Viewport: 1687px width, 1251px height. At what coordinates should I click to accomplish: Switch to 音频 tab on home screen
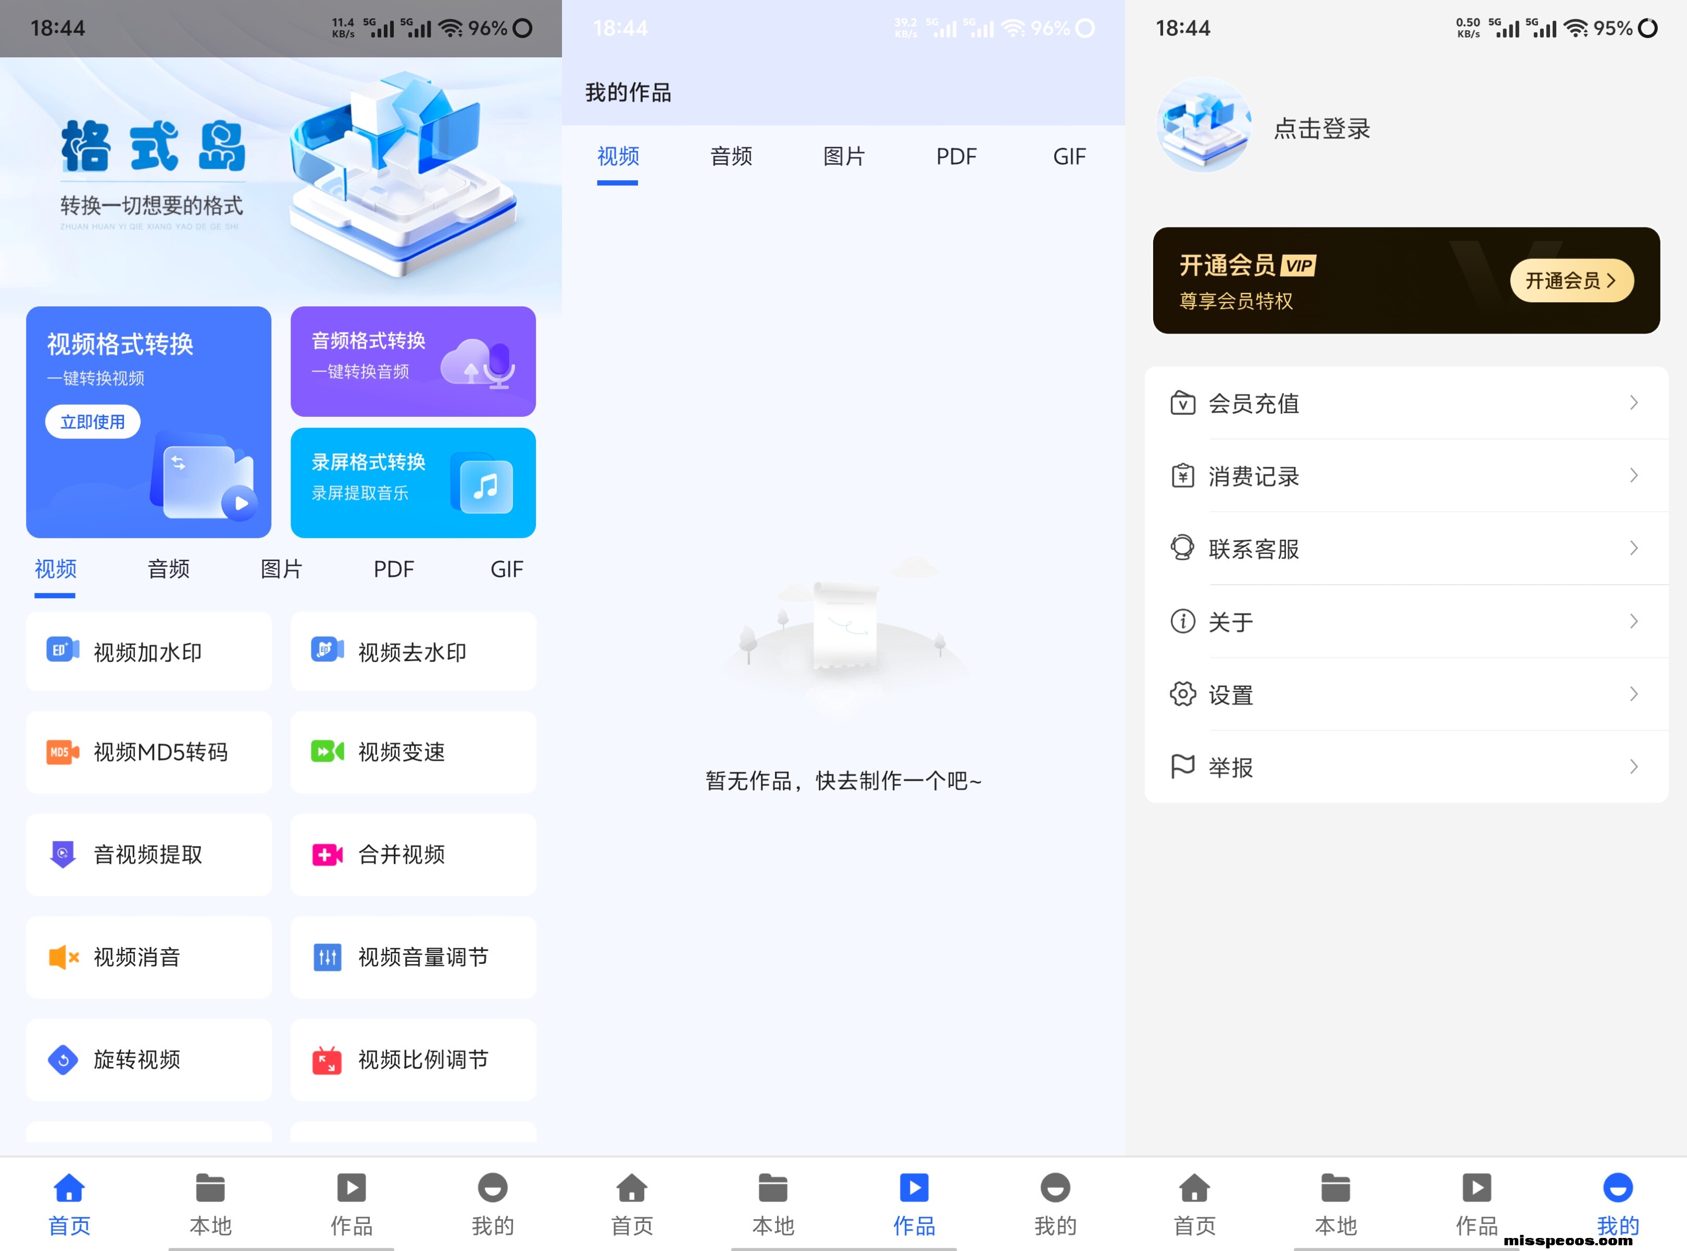point(168,568)
